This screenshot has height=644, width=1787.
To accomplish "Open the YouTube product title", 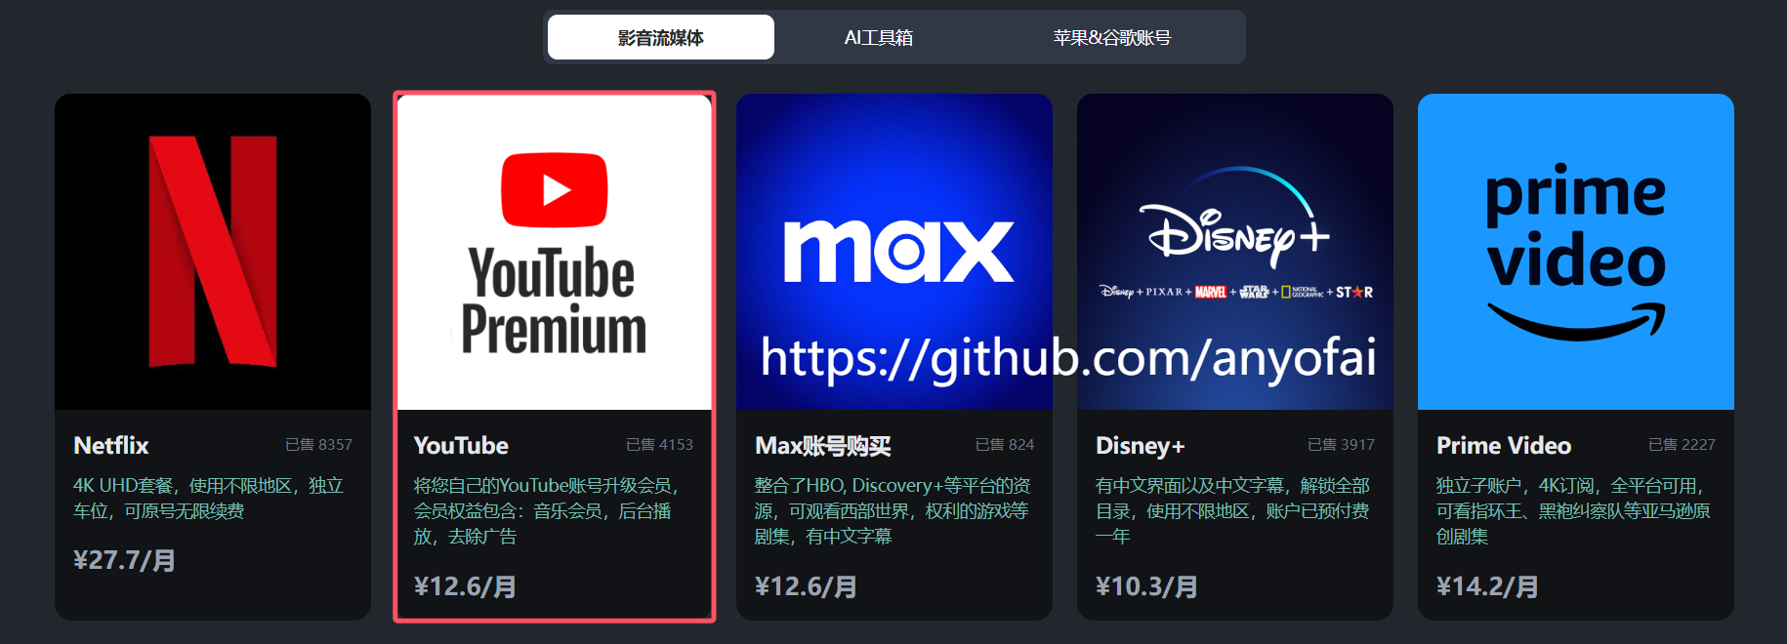I will 461,446.
